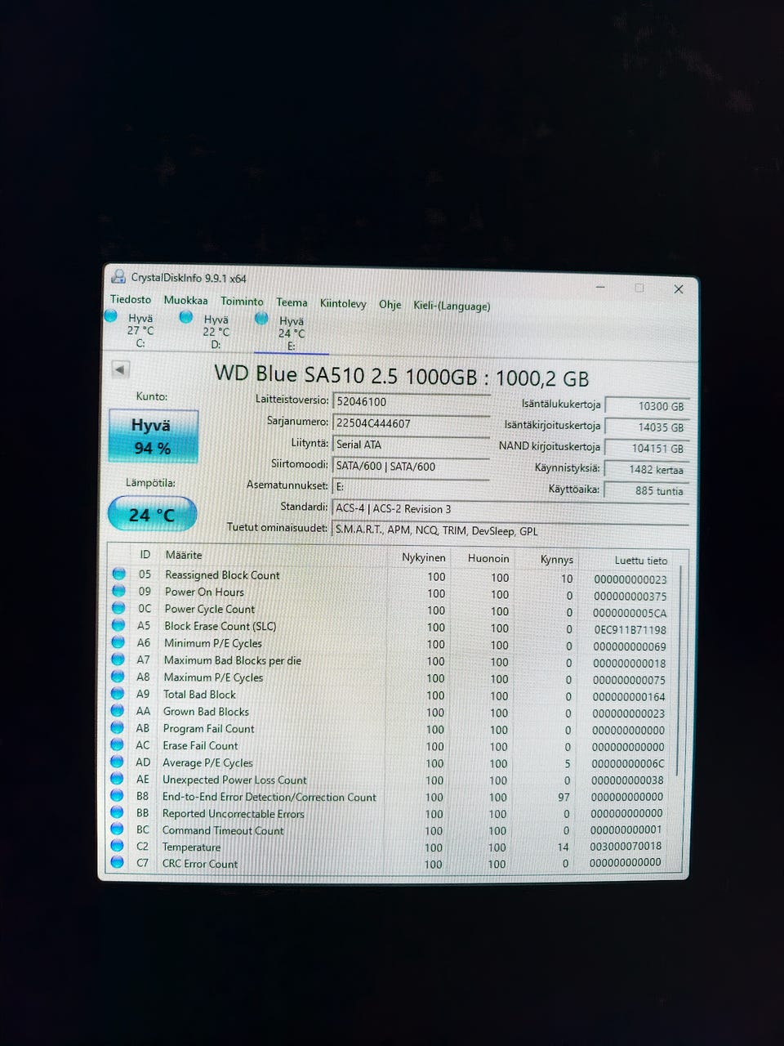Click the Asematunnukset E: field
Screen dimensions: 784x1046
(x=412, y=486)
